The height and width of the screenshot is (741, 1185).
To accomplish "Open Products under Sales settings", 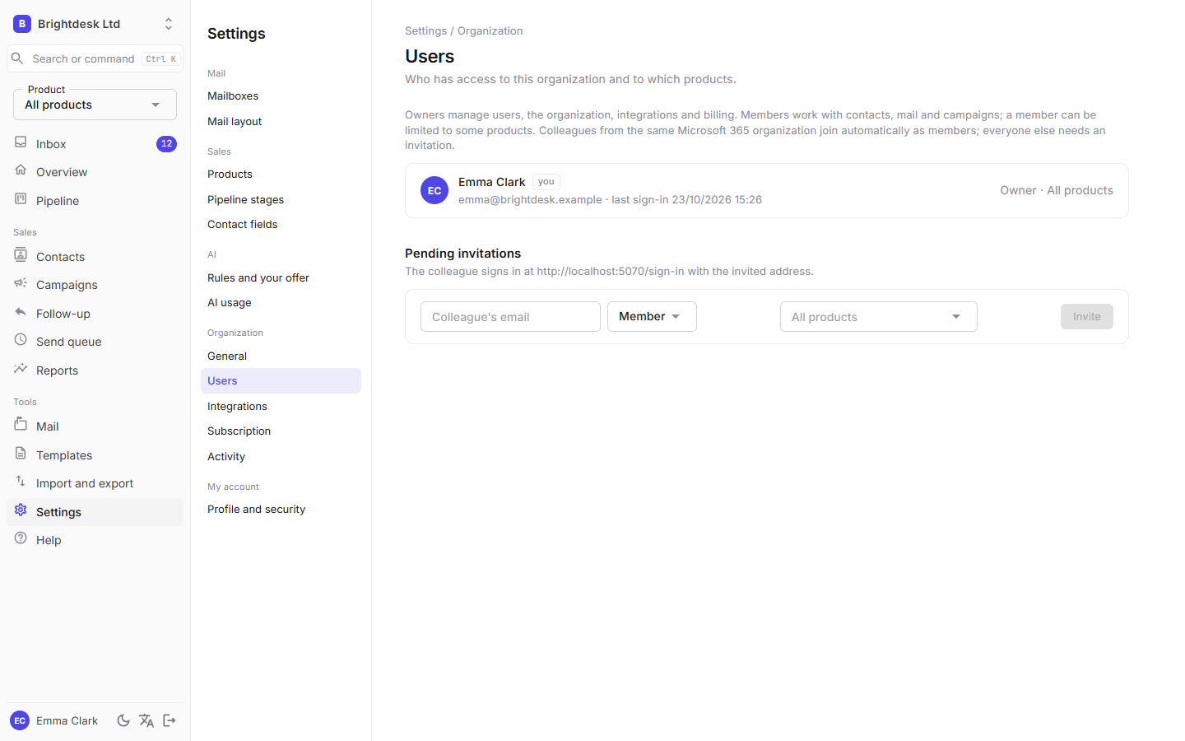I will click(x=281, y=175).
